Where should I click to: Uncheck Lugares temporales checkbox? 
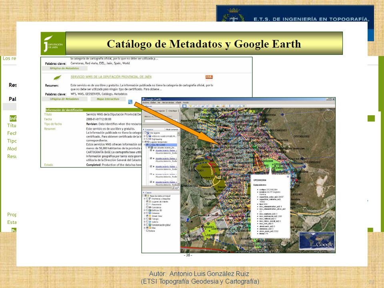pyautogui.click(x=146, y=142)
